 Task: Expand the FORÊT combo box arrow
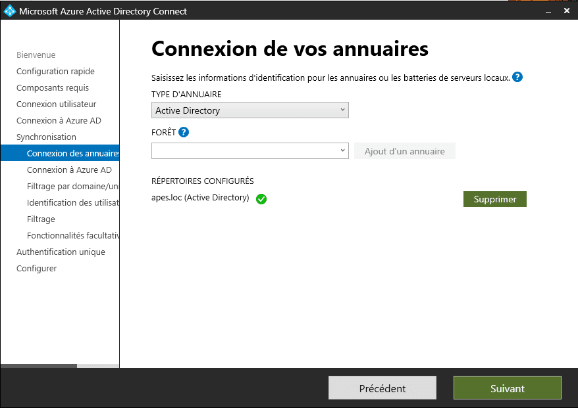(x=343, y=151)
